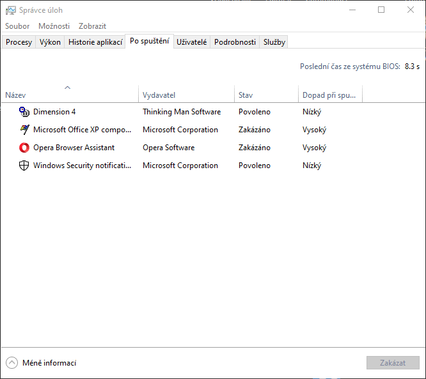Switch to the Služby tab
Viewport: 426px width, 379px height.
(x=274, y=42)
